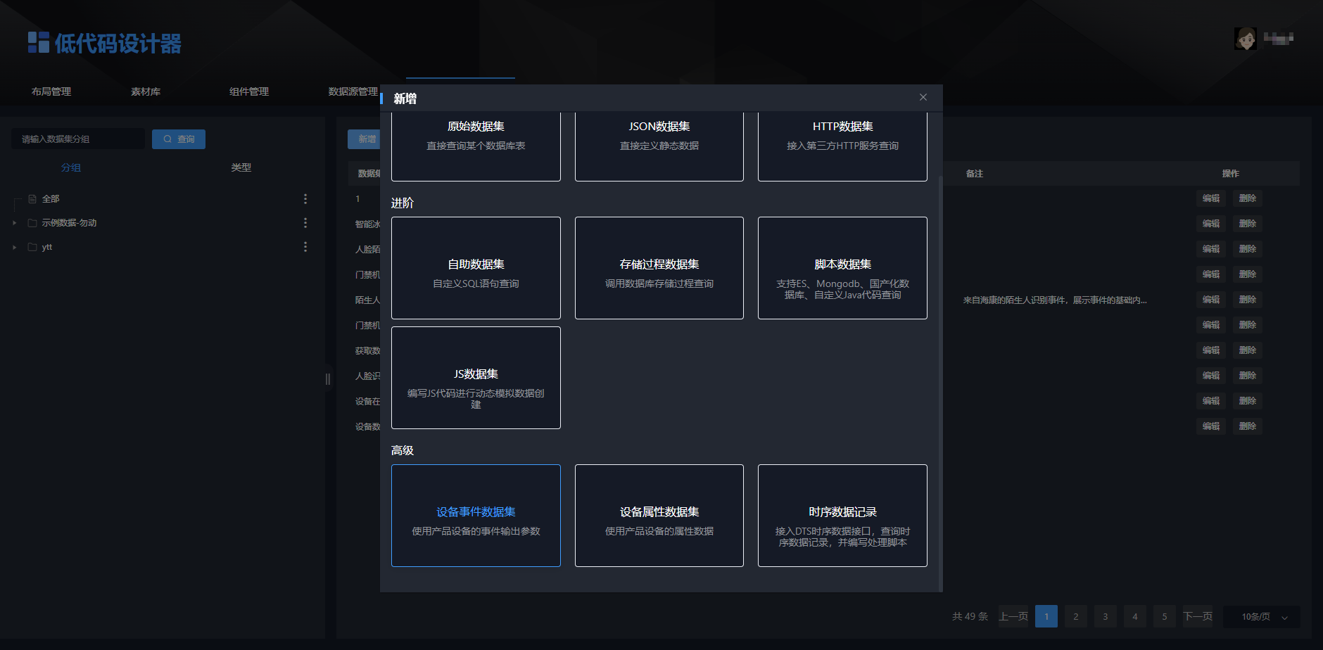Click the folder icon of 示例数据-勿动

pos(32,223)
